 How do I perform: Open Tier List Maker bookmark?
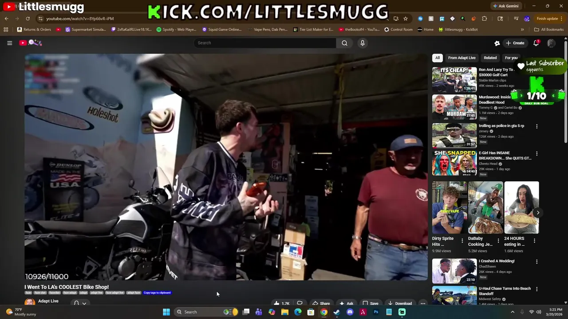313,30
